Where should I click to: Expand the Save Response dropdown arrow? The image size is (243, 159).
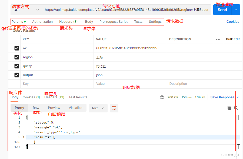coord(238,97)
